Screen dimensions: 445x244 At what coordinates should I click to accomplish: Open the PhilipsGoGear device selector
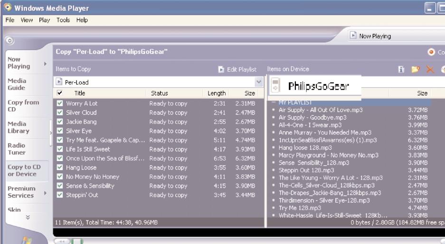coord(315,86)
